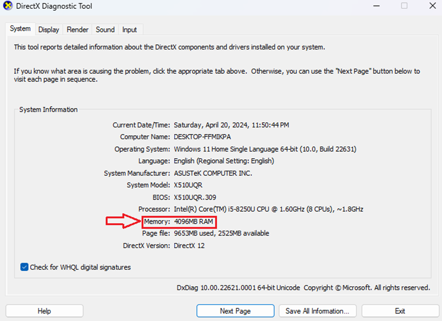
Task: Maximize the DirectX Diagnostic Tool window
Action: [404, 6]
